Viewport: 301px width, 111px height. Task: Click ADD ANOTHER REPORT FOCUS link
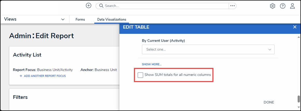tap(45, 76)
